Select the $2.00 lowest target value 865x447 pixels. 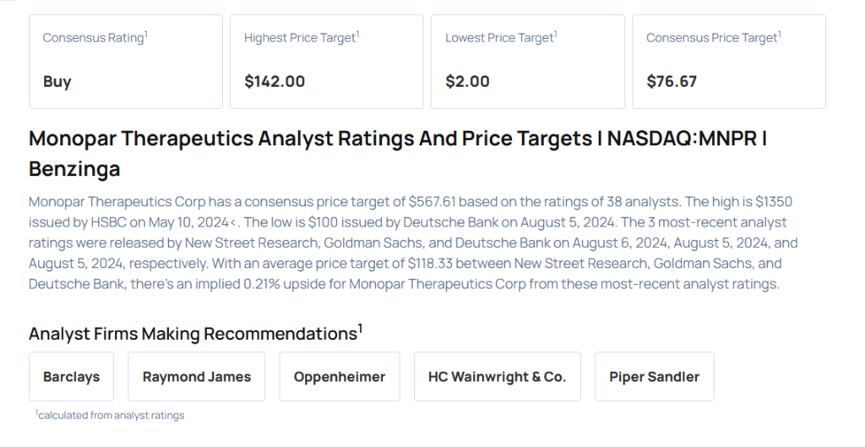click(467, 82)
